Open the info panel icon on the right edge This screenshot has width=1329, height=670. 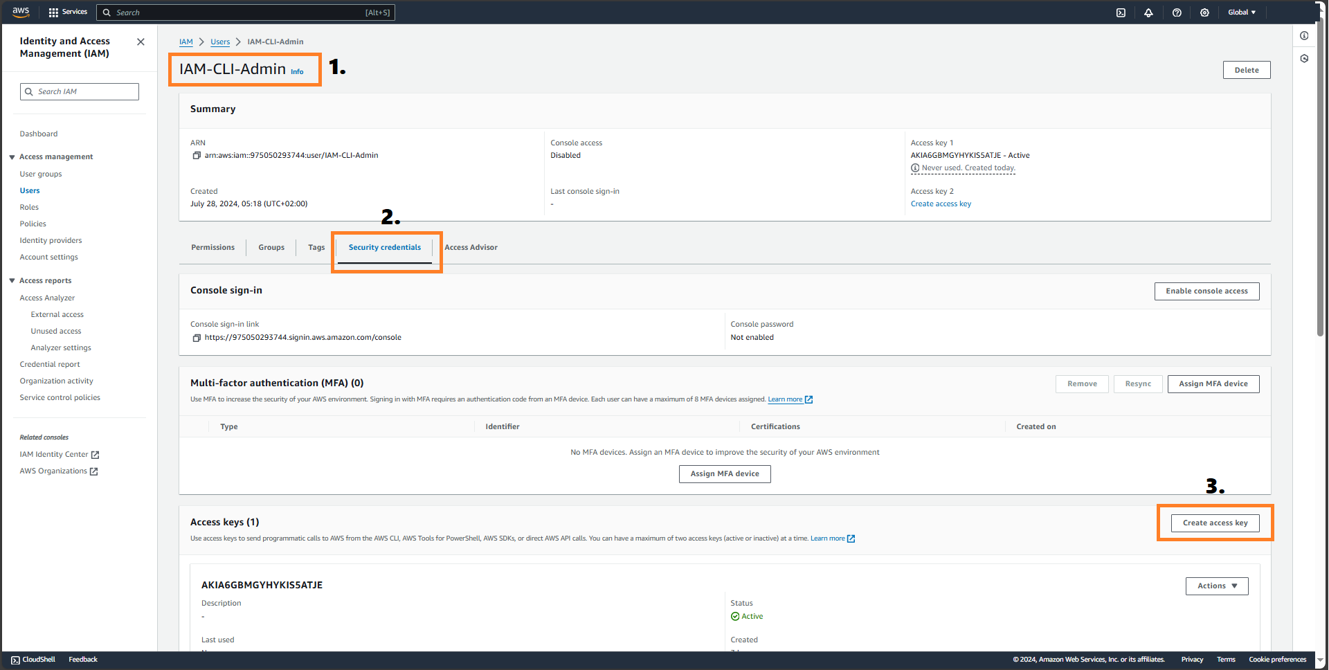coord(1304,36)
